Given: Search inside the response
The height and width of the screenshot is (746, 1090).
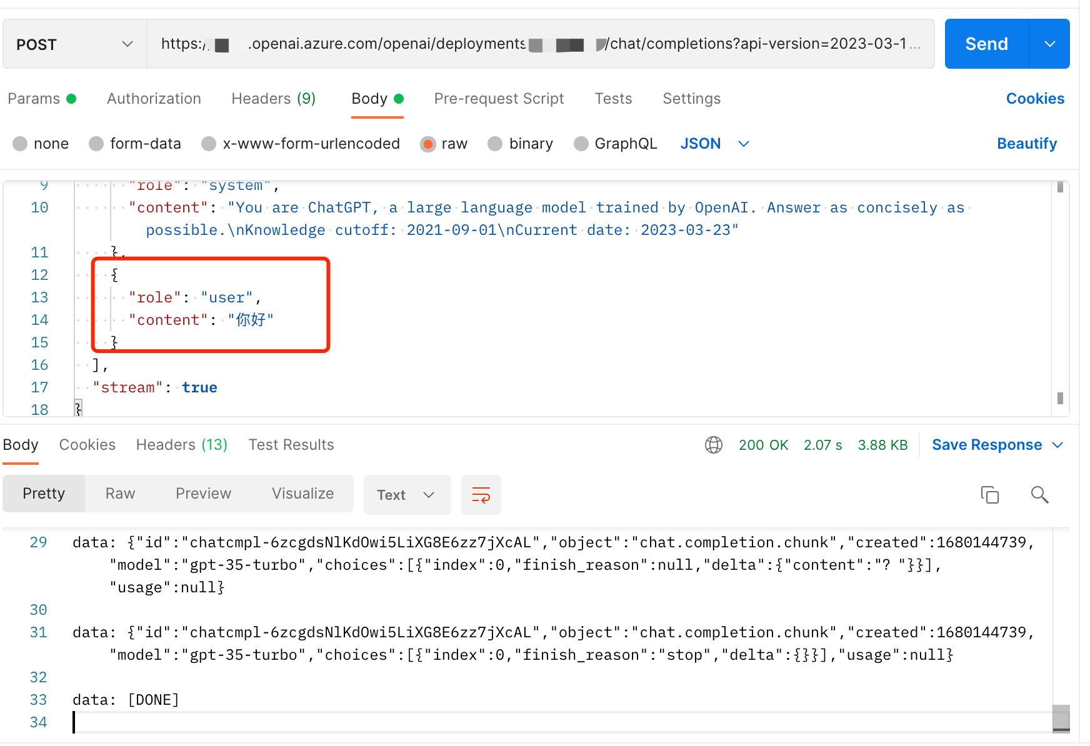Looking at the screenshot, I should tap(1039, 495).
